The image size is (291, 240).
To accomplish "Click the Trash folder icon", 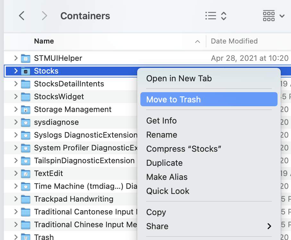I will point(26,237).
